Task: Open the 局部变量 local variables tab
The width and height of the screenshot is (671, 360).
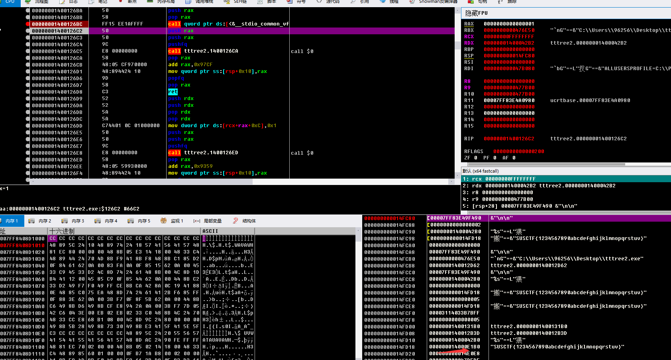Action: point(208,221)
